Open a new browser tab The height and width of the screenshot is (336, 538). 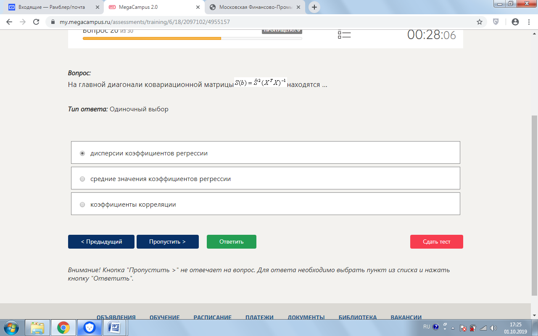314,7
